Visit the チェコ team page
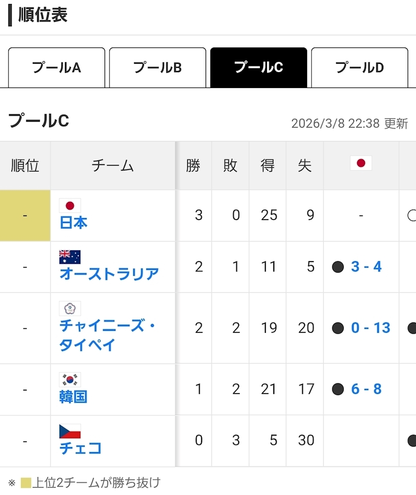 click(81, 448)
